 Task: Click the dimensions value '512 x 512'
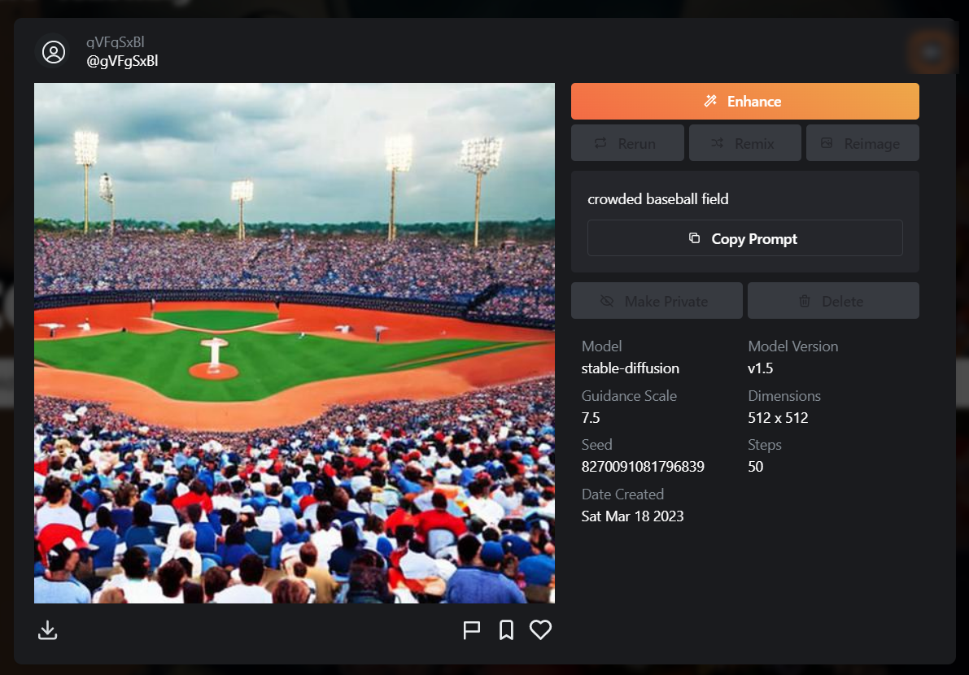tap(778, 418)
